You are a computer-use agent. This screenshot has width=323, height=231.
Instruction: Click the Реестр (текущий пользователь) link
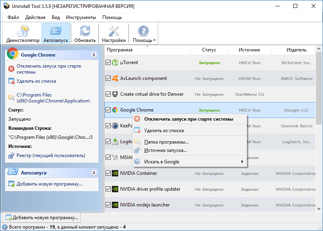(x=51, y=155)
